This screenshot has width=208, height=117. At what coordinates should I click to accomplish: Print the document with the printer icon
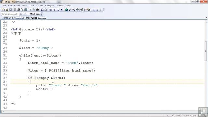pyautogui.click(x=19, y=10)
